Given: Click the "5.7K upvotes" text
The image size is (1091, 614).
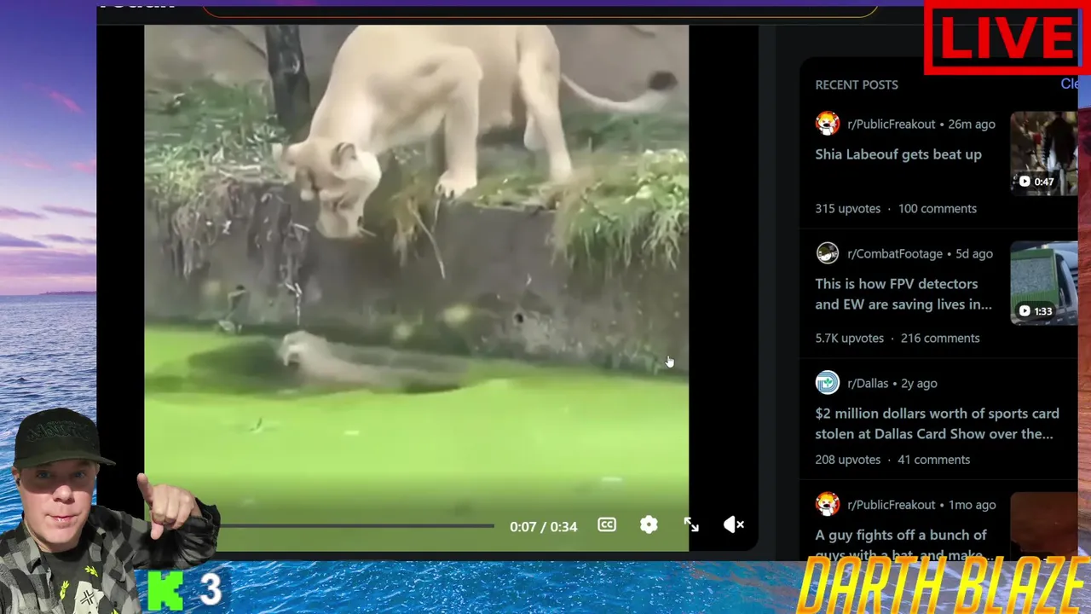Looking at the screenshot, I should point(849,338).
